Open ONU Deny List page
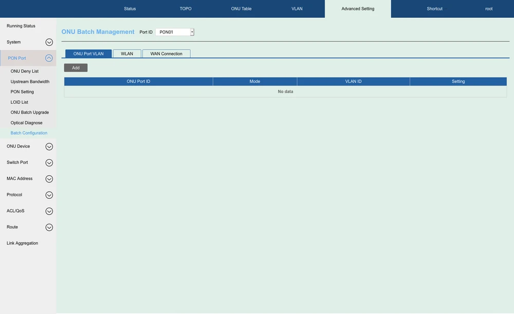This screenshot has height=314, width=514. (x=25, y=71)
